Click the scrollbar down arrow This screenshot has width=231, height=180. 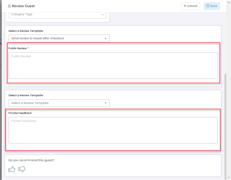point(229,178)
